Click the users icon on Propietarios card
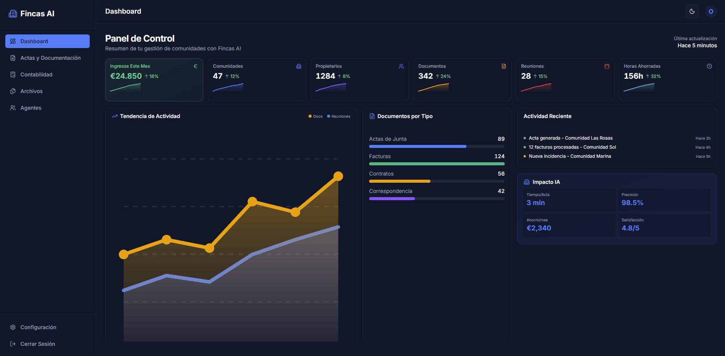 click(x=401, y=66)
